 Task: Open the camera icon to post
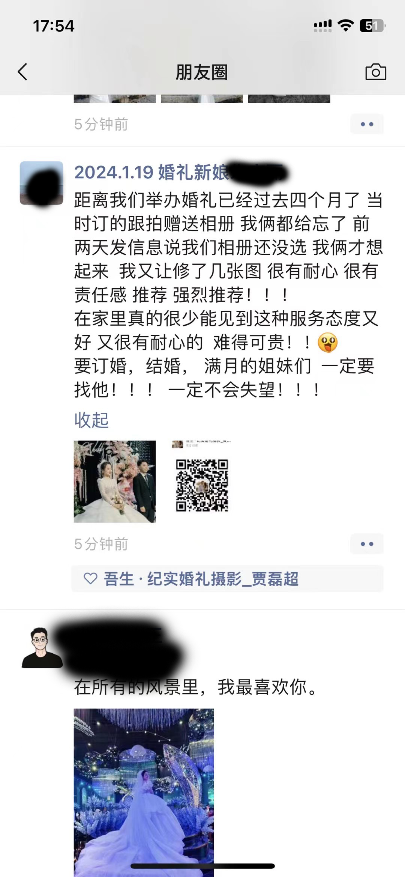376,72
